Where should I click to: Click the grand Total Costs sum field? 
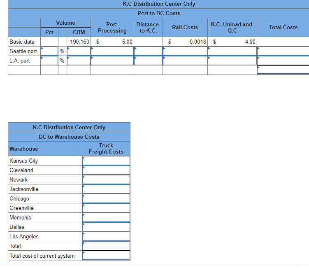pos(283,70)
